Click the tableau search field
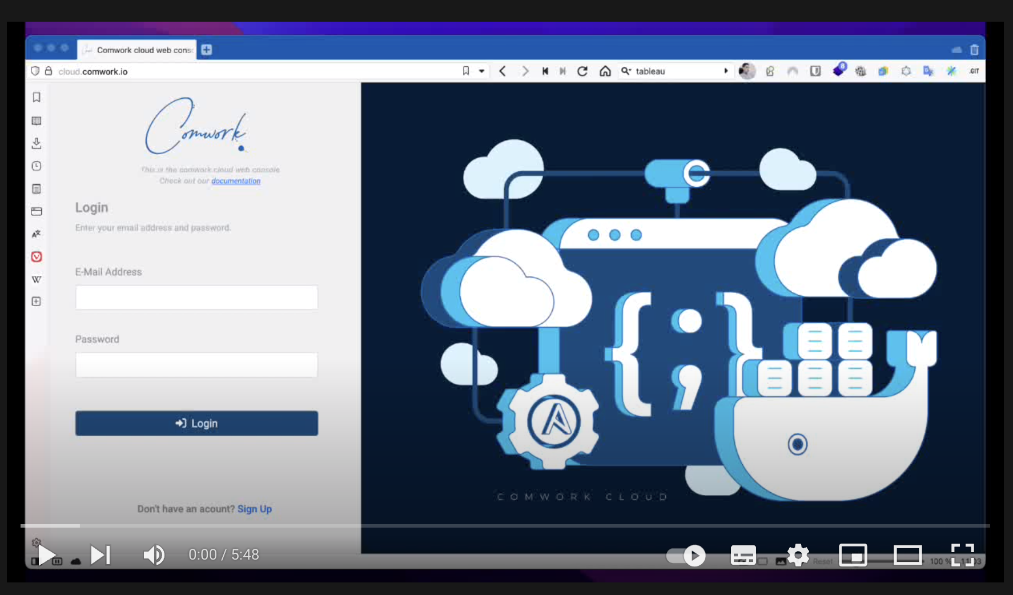Screen dimensions: 1013x595 pos(677,71)
